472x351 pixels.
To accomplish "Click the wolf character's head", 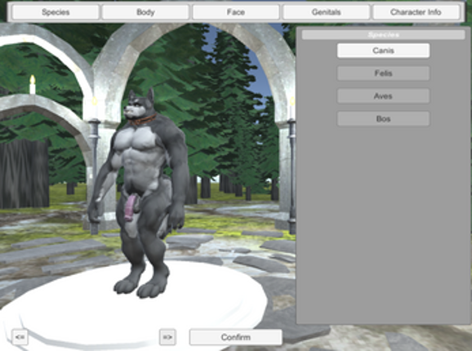I will pyautogui.click(x=139, y=104).
